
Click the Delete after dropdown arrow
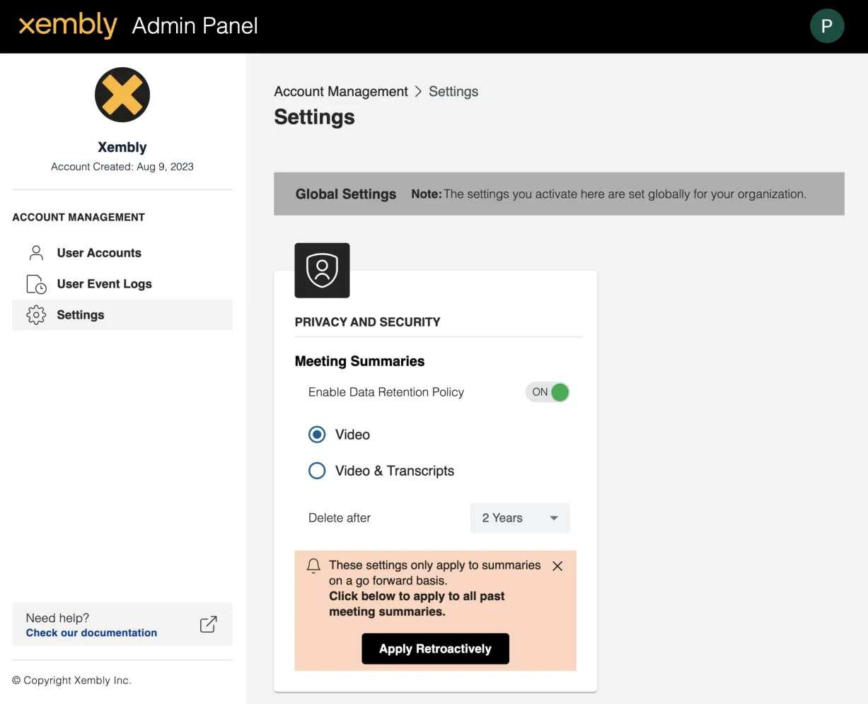[x=554, y=518]
